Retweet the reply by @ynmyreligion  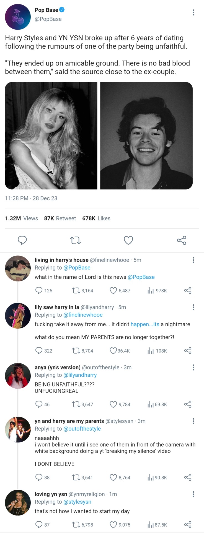(76, 525)
